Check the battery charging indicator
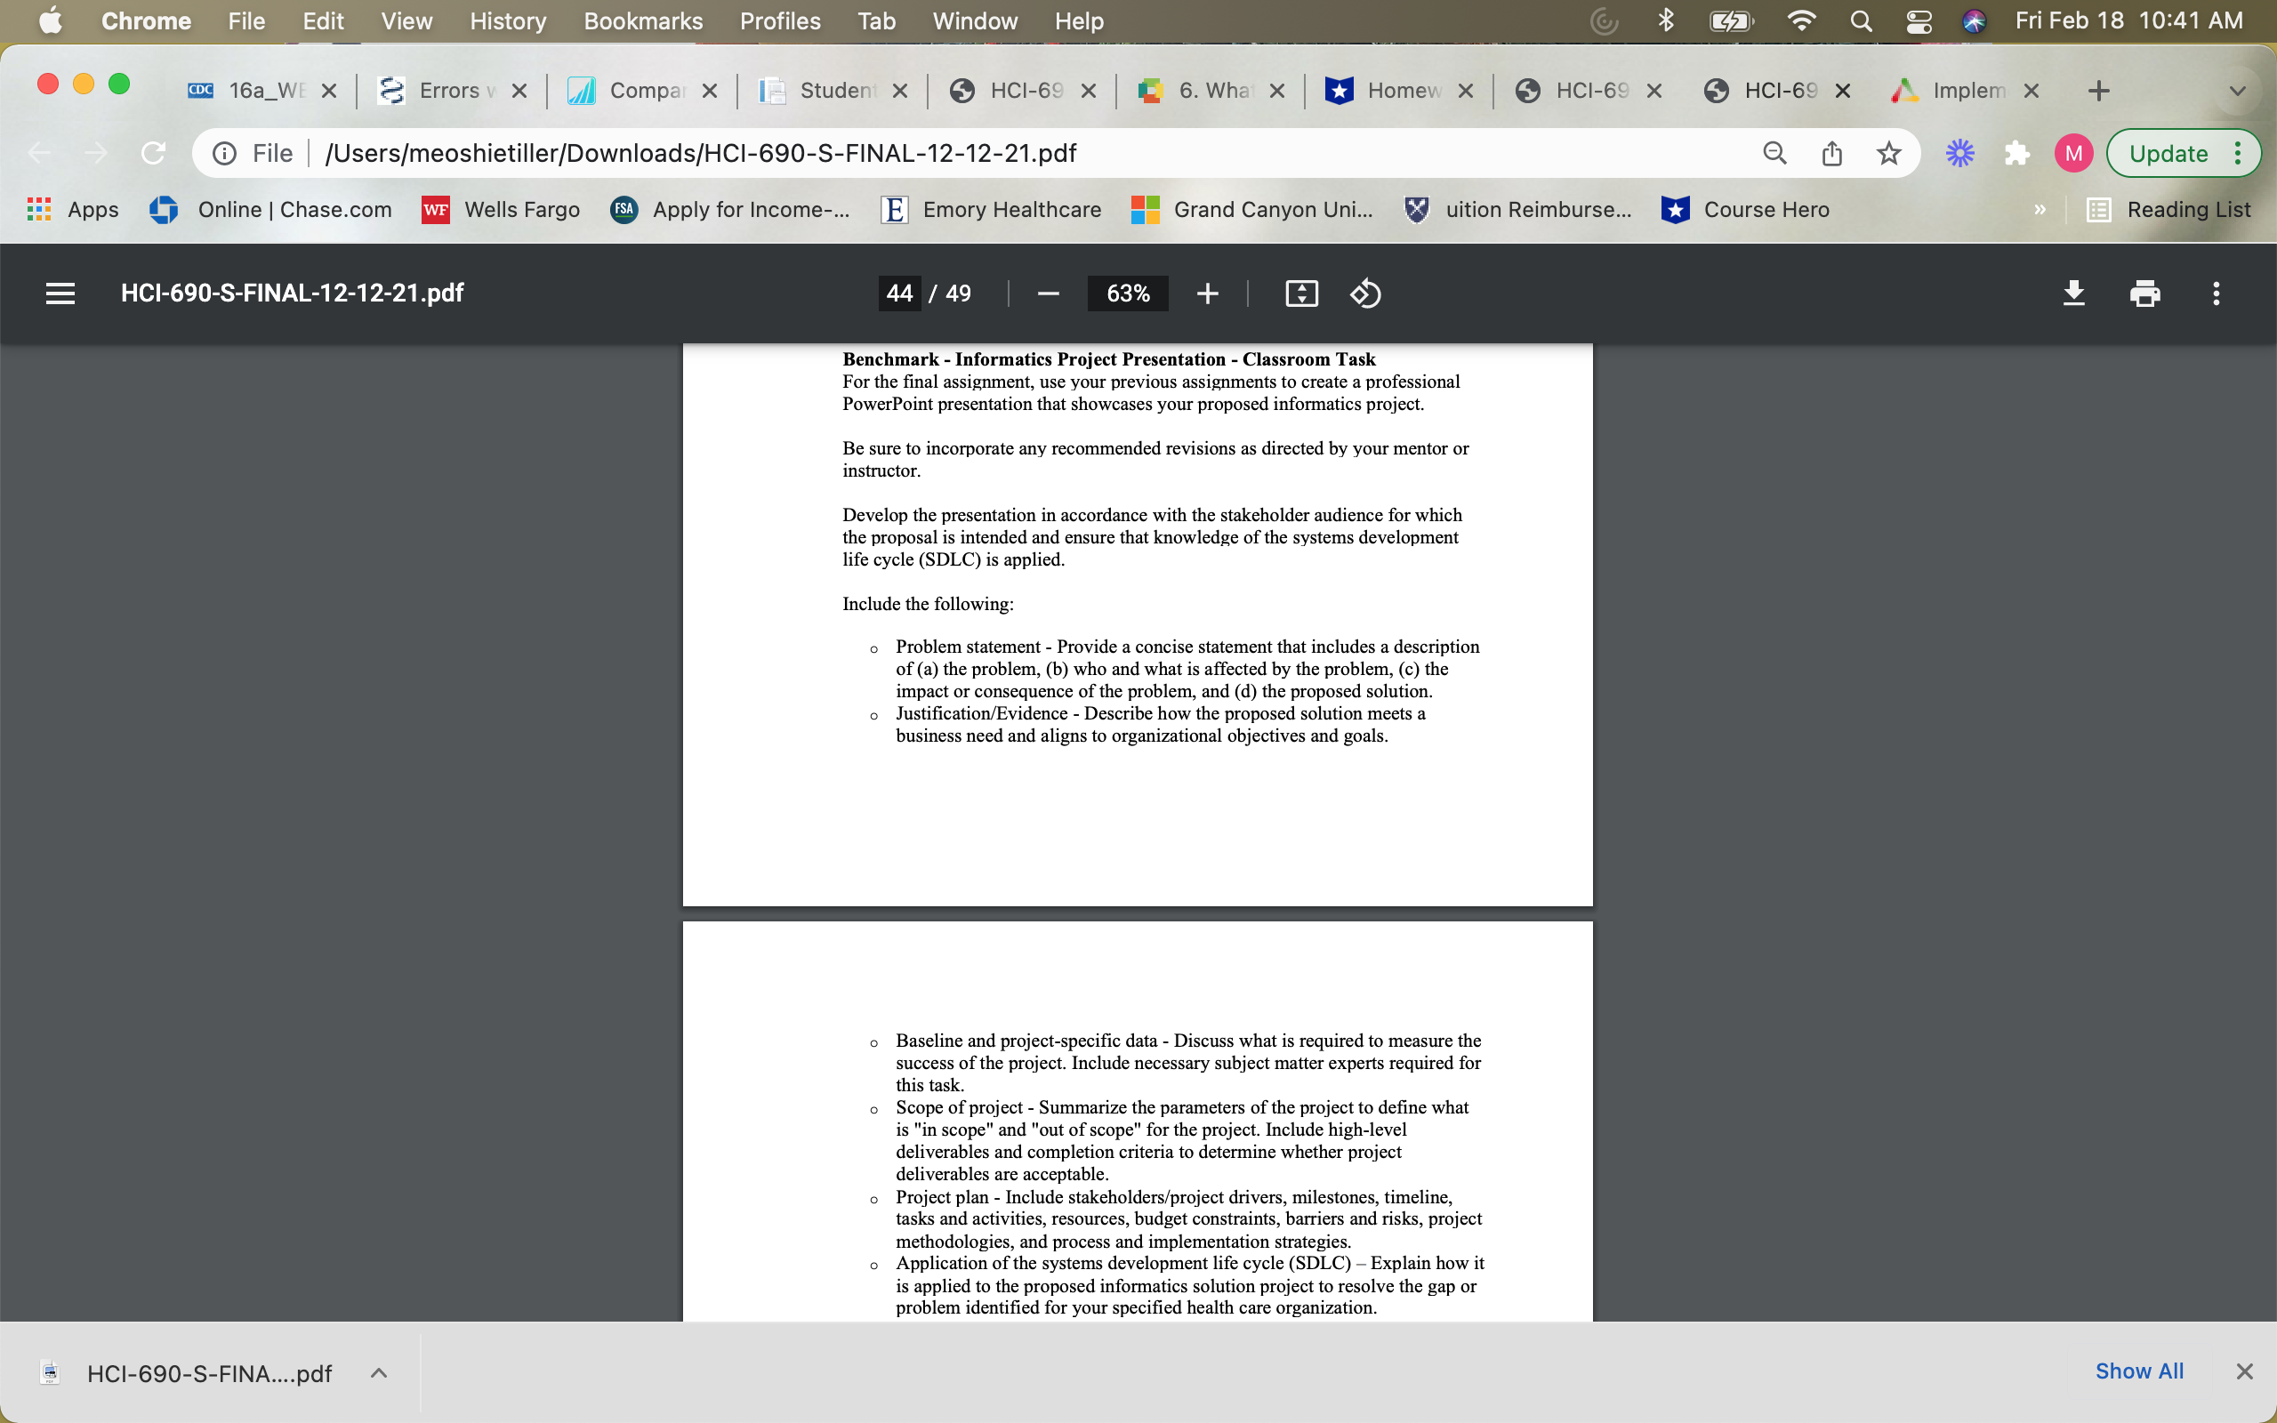 point(1733,20)
